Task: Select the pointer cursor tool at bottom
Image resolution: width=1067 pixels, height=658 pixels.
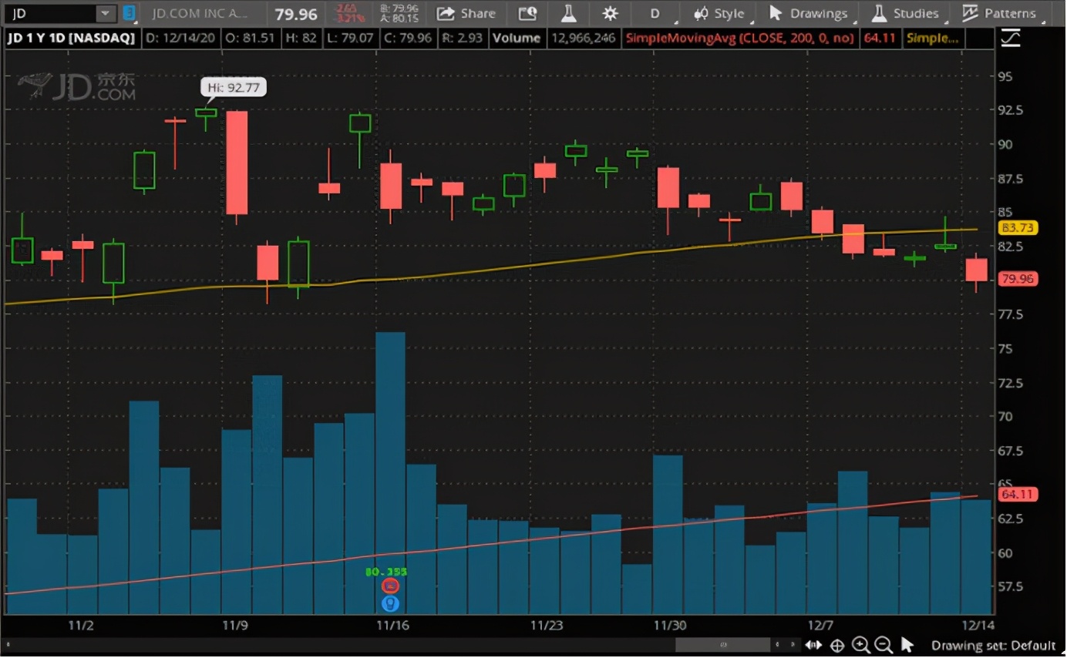Action: coord(907,646)
